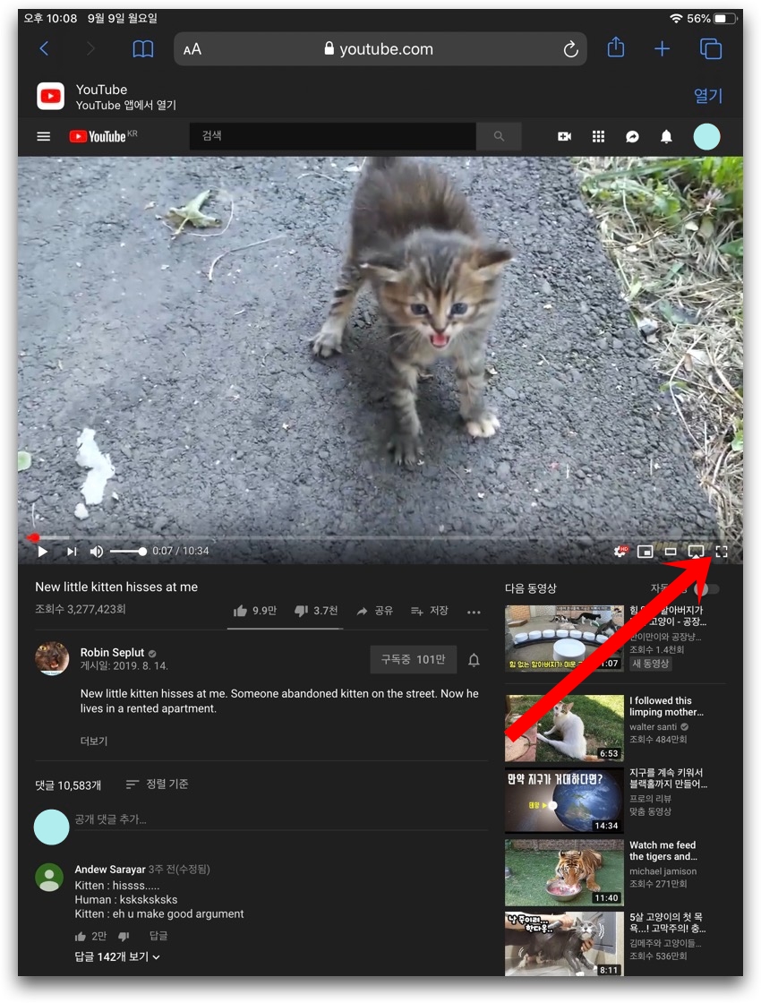Click the 조회수 3,277,423회 view count

point(81,609)
